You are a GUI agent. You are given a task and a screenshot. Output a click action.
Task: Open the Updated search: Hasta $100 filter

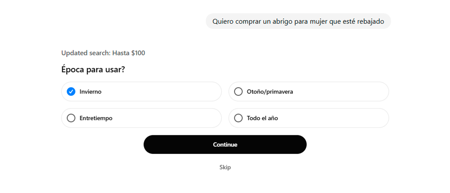103,53
